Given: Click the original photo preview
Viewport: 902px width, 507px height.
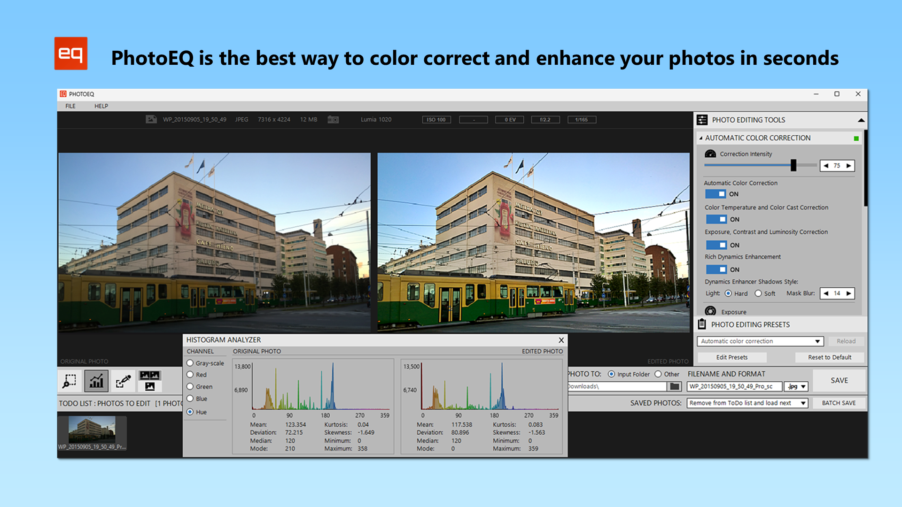Looking at the screenshot, I should point(214,242).
